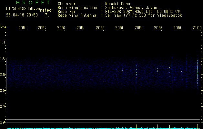Click the 2100 time axis label
This screenshot has width=203, height=129.
point(197,28)
